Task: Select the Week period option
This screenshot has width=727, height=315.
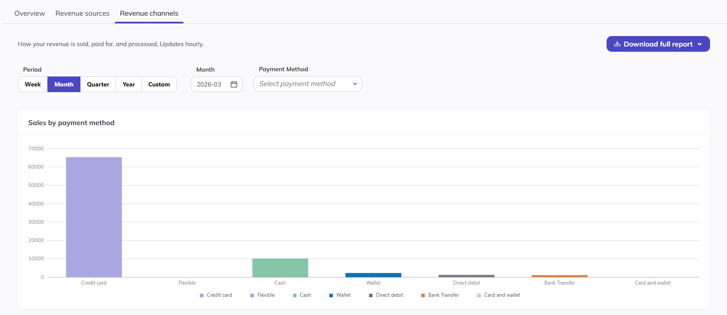Action: click(x=33, y=84)
